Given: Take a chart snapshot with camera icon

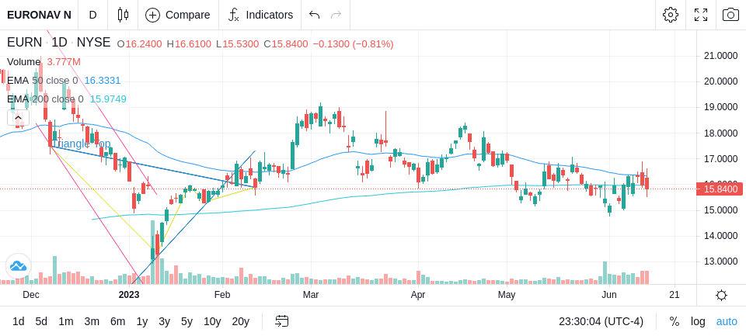Looking at the screenshot, I should pos(730,15).
